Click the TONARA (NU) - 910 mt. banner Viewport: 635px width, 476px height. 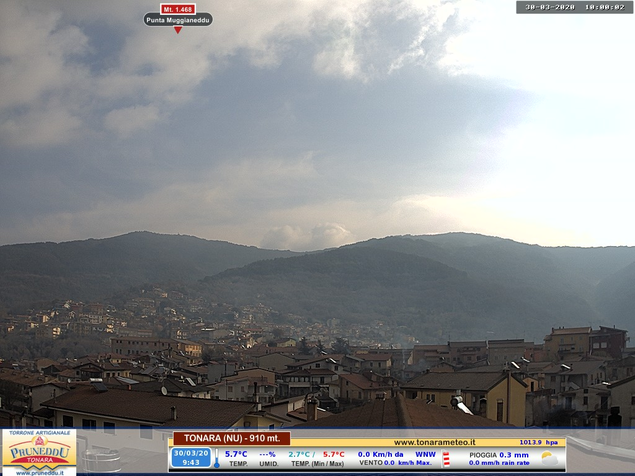232,438
